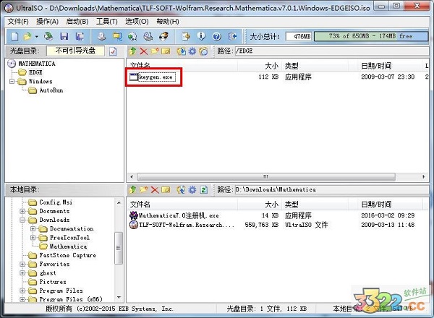Viewport: 434px width, 318px height.
Task: Click the Help question mark icon
Action: (217, 36)
